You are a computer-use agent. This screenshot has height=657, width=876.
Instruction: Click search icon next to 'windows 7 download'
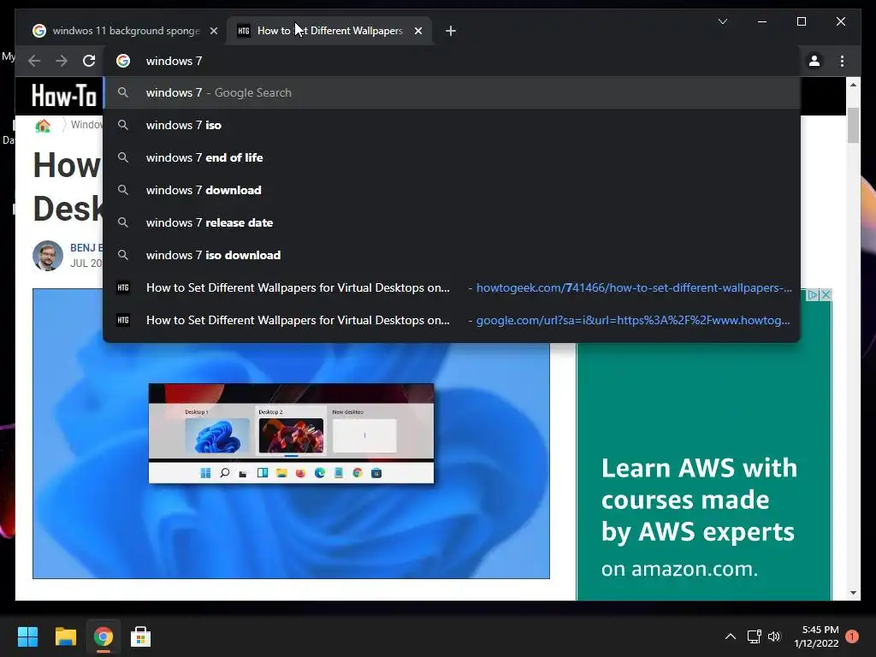[123, 190]
